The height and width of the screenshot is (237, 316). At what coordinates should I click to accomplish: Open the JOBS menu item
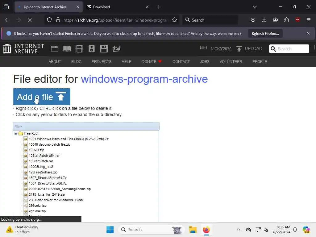click(x=205, y=62)
